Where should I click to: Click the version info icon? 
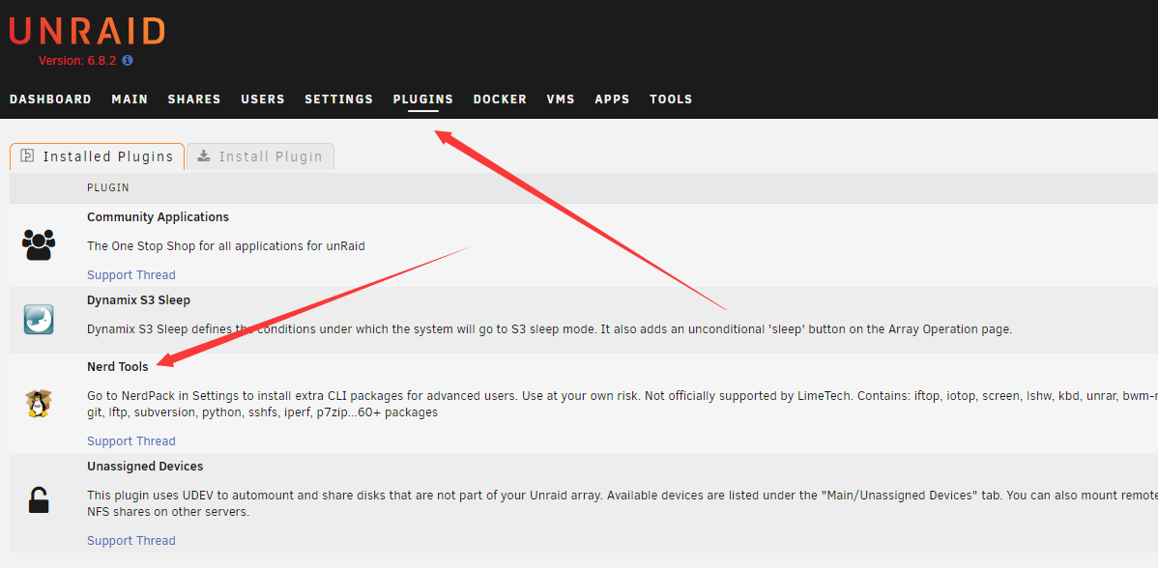click(127, 60)
